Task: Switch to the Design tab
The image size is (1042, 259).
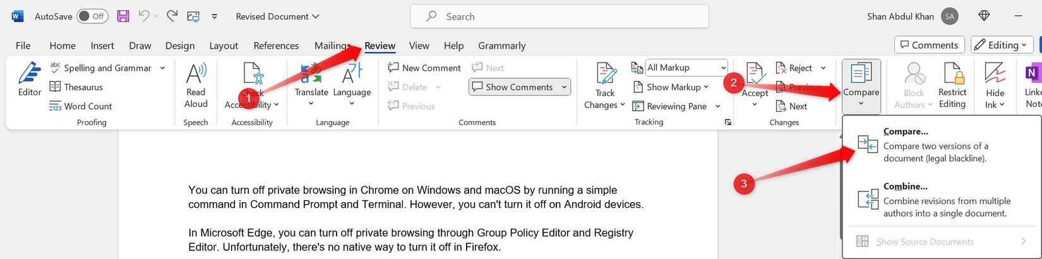Action: [180, 45]
